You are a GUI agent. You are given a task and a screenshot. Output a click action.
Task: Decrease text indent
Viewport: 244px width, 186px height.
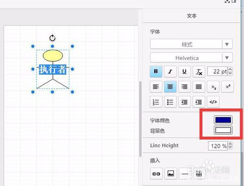[184, 102]
